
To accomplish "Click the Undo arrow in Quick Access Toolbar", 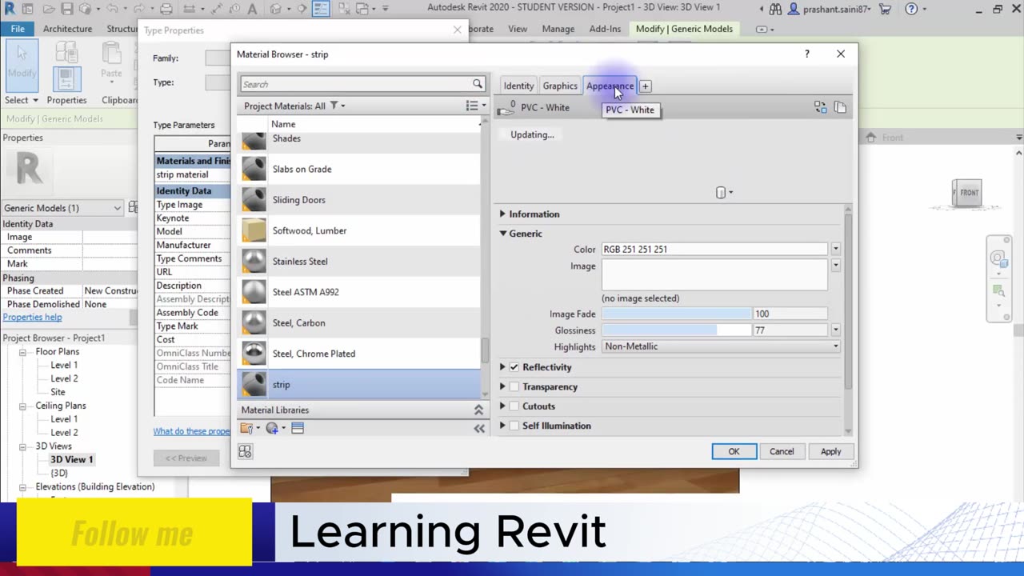I will [111, 9].
